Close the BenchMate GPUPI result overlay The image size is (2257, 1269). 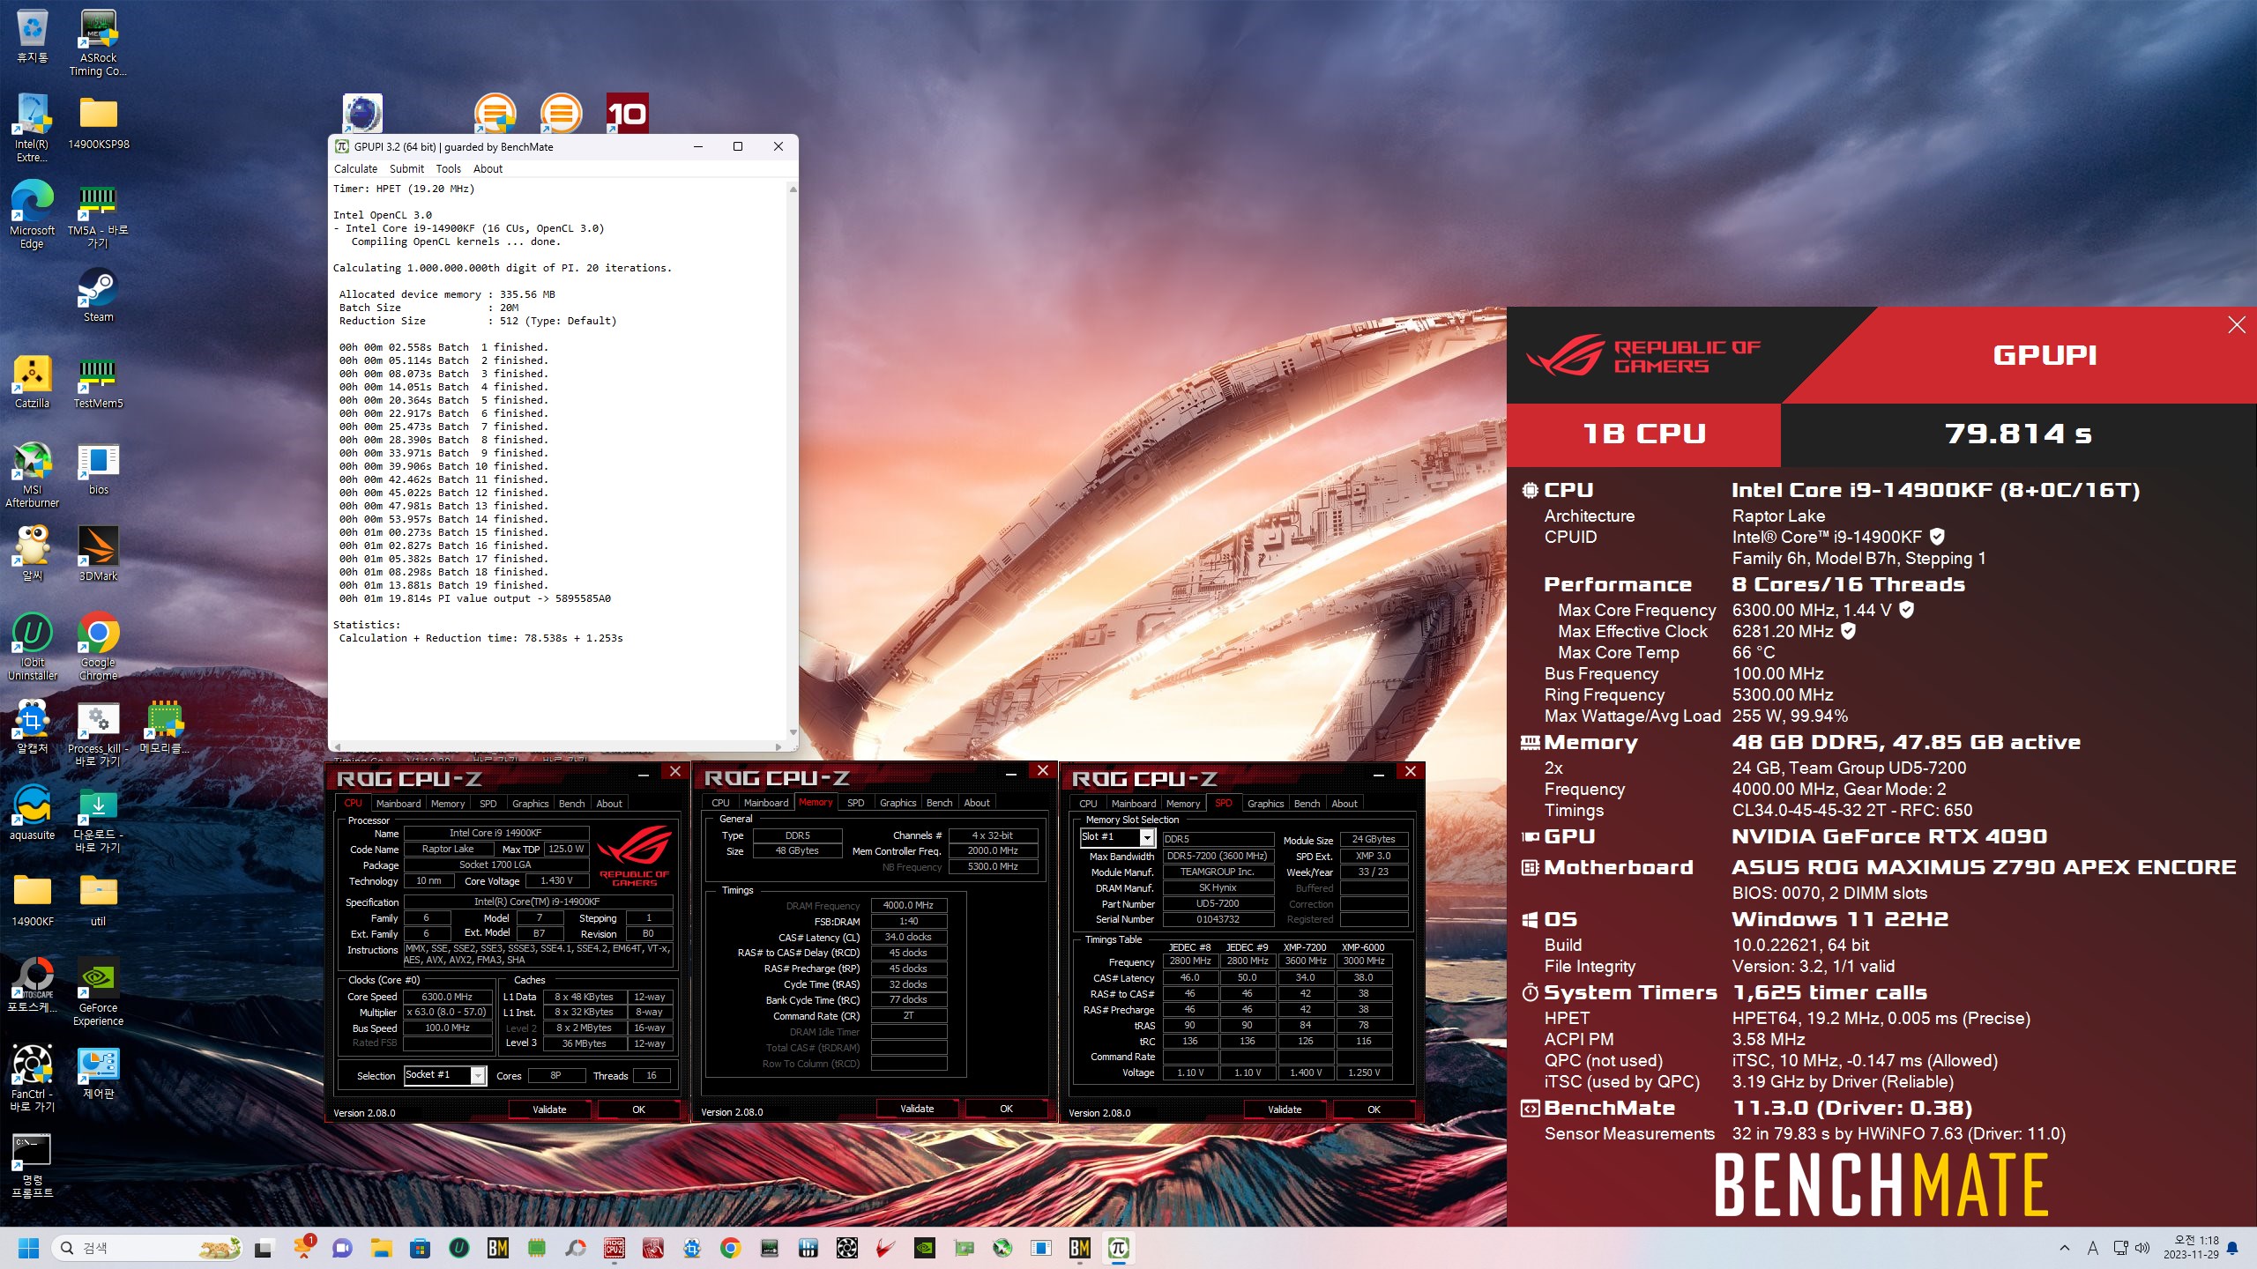[2237, 325]
